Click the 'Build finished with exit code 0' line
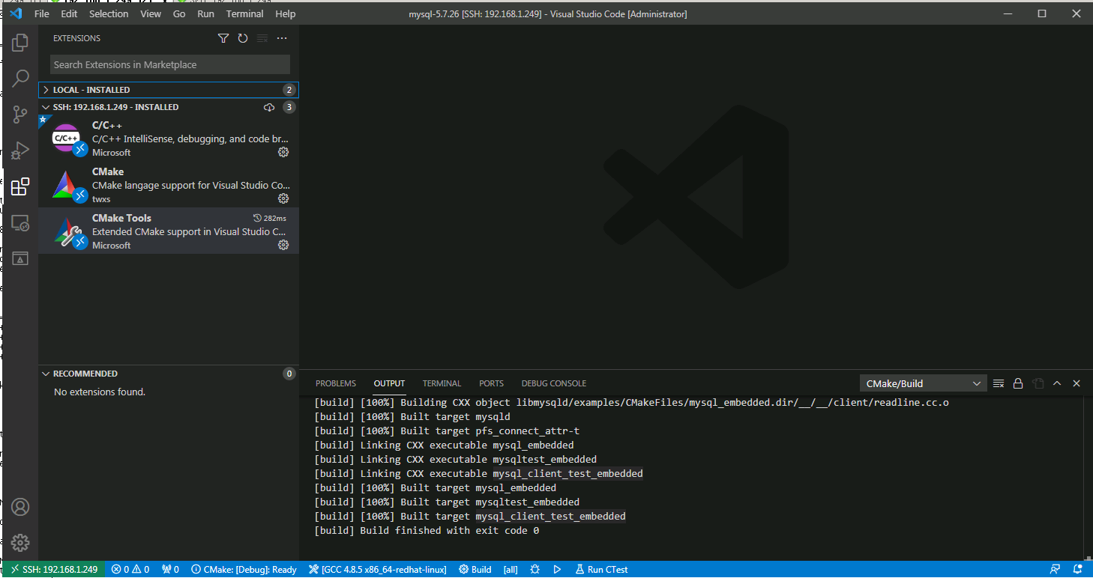1093x578 pixels. click(427, 530)
